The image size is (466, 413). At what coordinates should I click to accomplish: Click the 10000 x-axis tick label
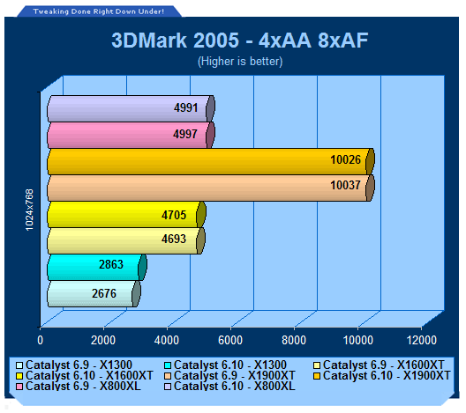click(357, 340)
